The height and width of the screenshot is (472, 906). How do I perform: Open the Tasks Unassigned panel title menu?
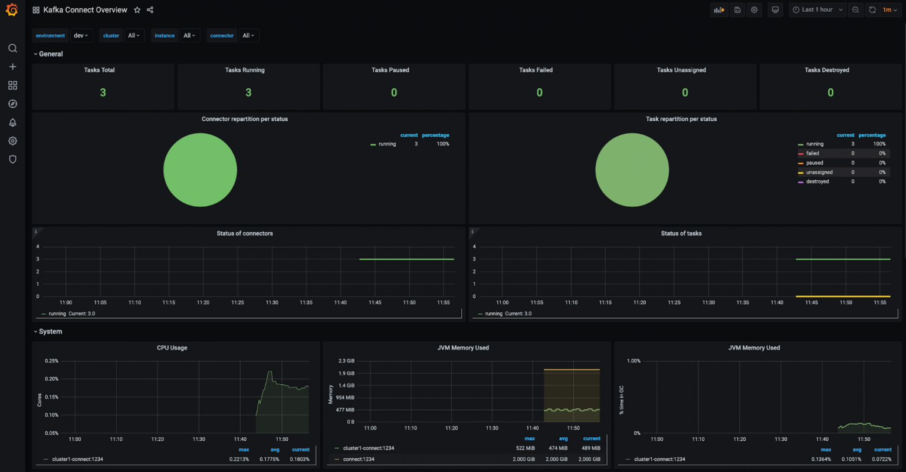click(x=681, y=70)
